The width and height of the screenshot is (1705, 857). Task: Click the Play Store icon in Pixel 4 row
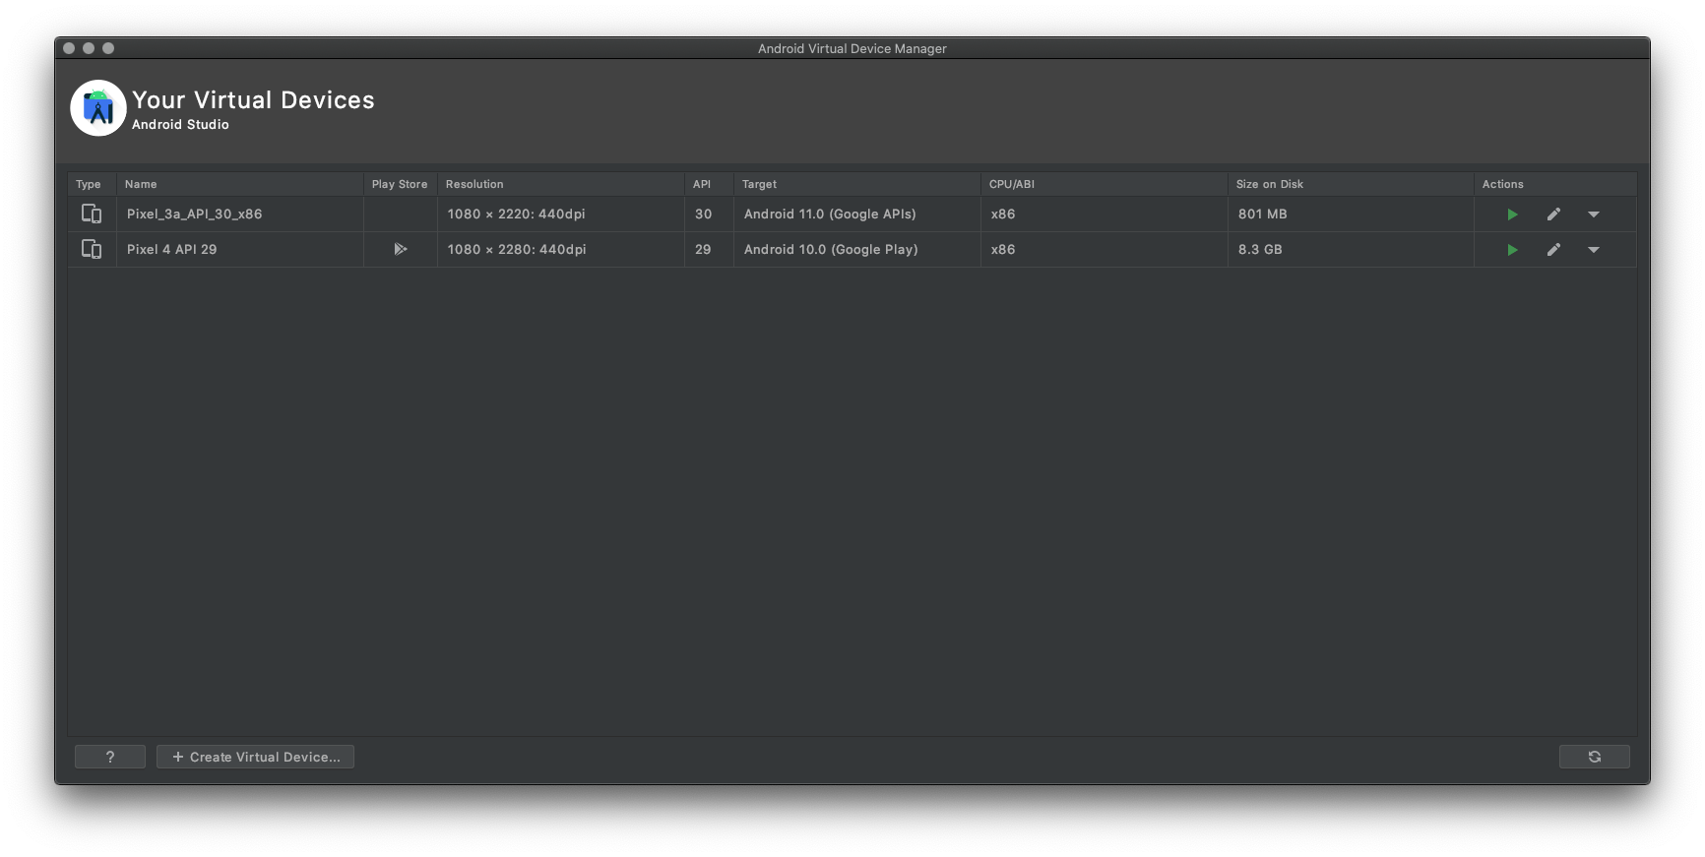coord(401,249)
